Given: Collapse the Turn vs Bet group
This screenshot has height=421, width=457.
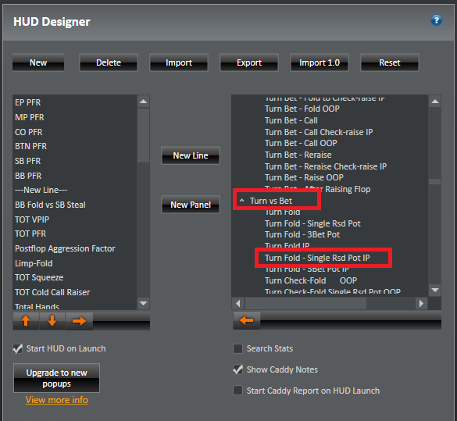Looking at the screenshot, I should pos(241,201).
